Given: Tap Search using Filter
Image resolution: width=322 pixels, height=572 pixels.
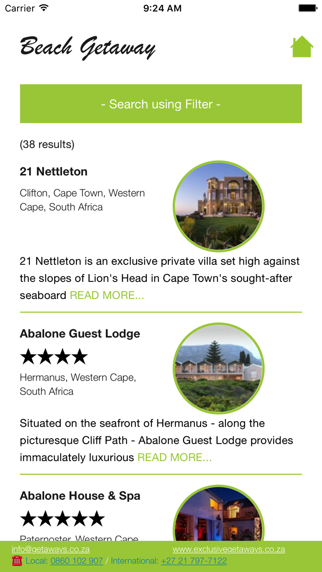Looking at the screenshot, I should tap(161, 103).
